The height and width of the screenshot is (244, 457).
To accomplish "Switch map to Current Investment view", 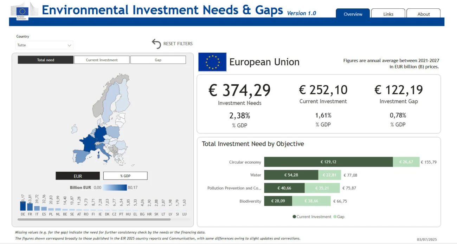I will pos(102,60).
